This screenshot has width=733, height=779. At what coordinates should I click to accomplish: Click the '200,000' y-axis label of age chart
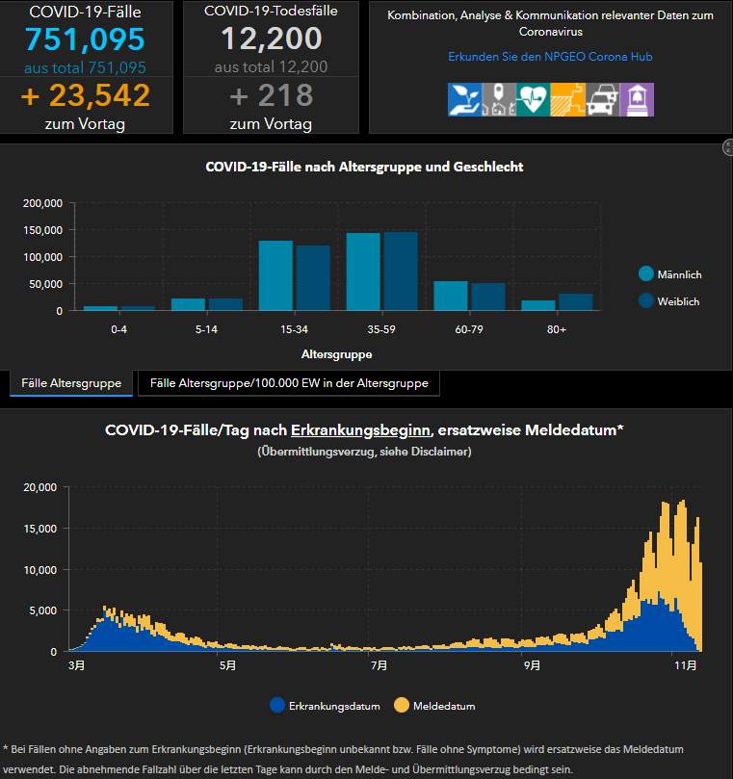pyautogui.click(x=42, y=203)
